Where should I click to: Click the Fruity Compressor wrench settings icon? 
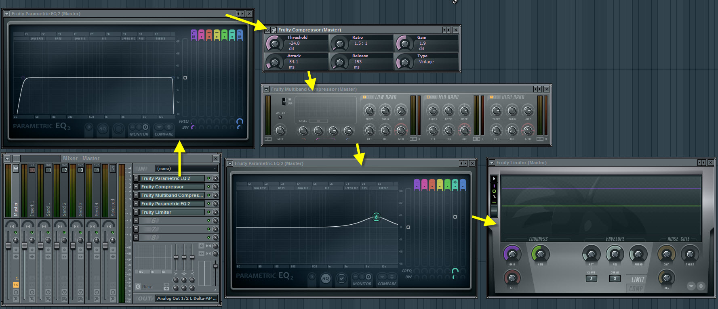pos(274,30)
